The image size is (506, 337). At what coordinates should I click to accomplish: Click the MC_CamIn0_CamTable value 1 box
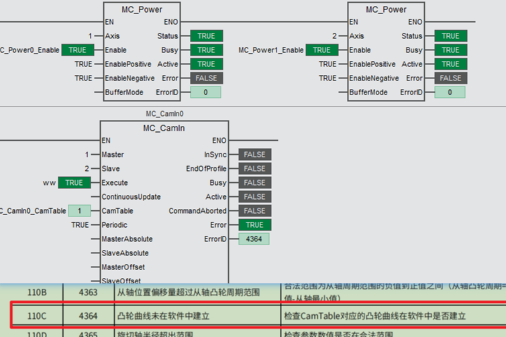[x=79, y=211]
